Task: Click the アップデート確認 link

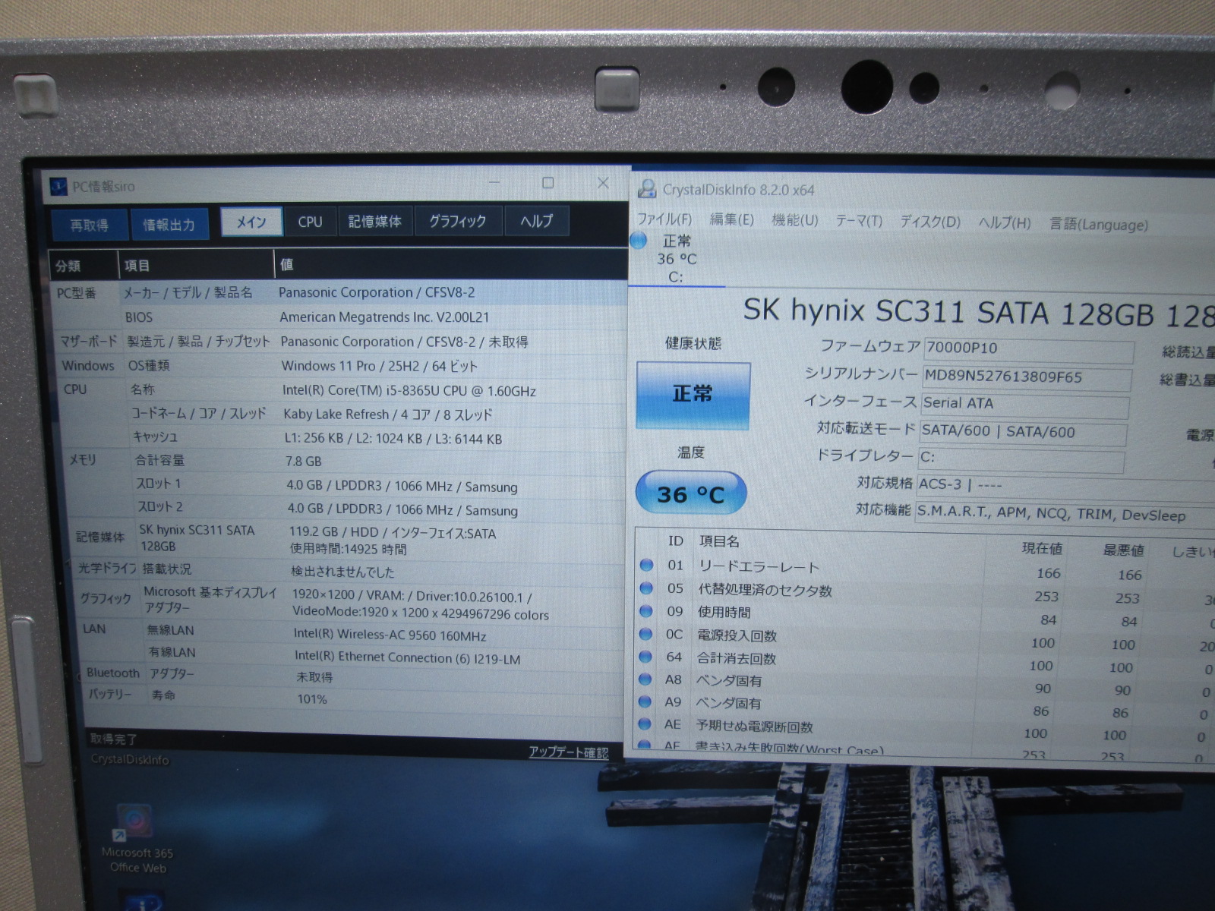Action: (x=569, y=752)
